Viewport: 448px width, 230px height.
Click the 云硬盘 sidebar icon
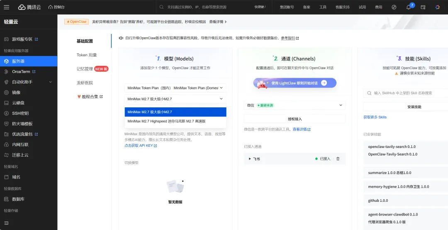[x=6, y=103]
